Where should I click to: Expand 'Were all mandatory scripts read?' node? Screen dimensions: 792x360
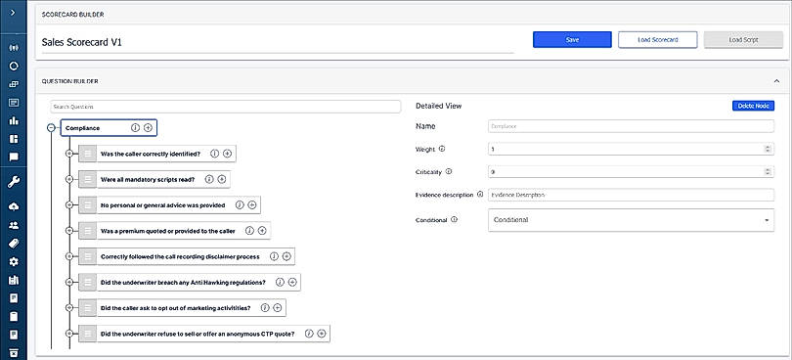point(69,179)
